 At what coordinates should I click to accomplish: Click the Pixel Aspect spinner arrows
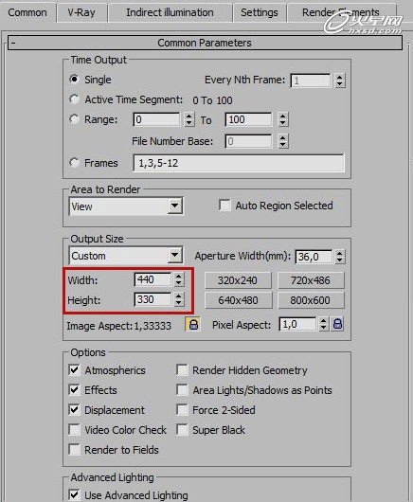click(x=323, y=324)
